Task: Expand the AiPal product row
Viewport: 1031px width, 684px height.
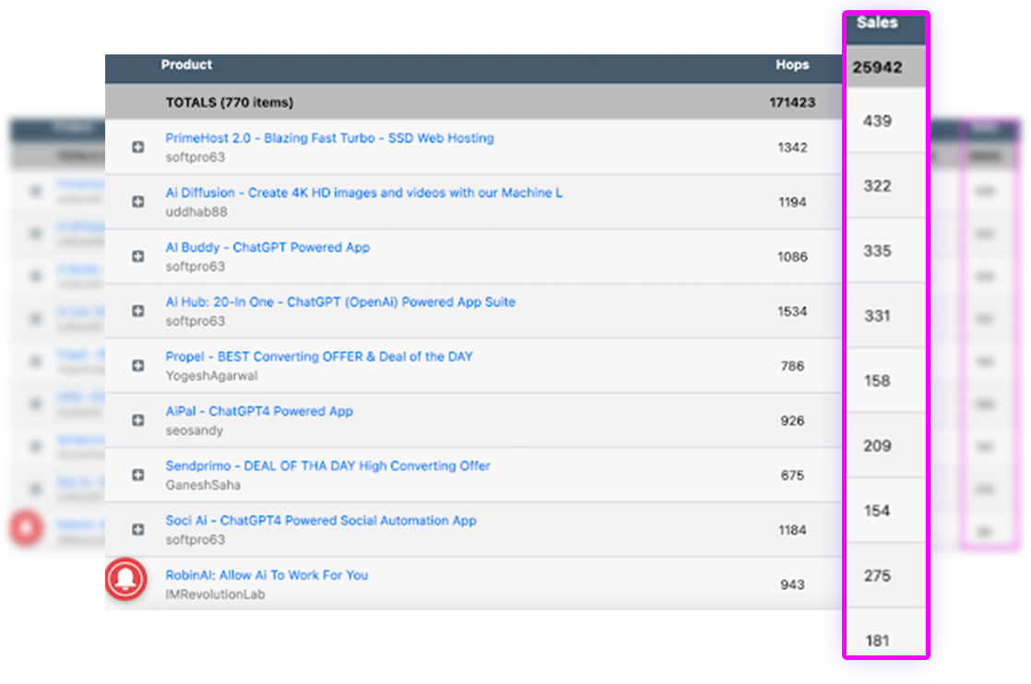Action: 137,420
